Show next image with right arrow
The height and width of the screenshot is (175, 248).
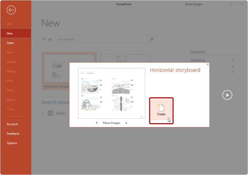(x=126, y=123)
